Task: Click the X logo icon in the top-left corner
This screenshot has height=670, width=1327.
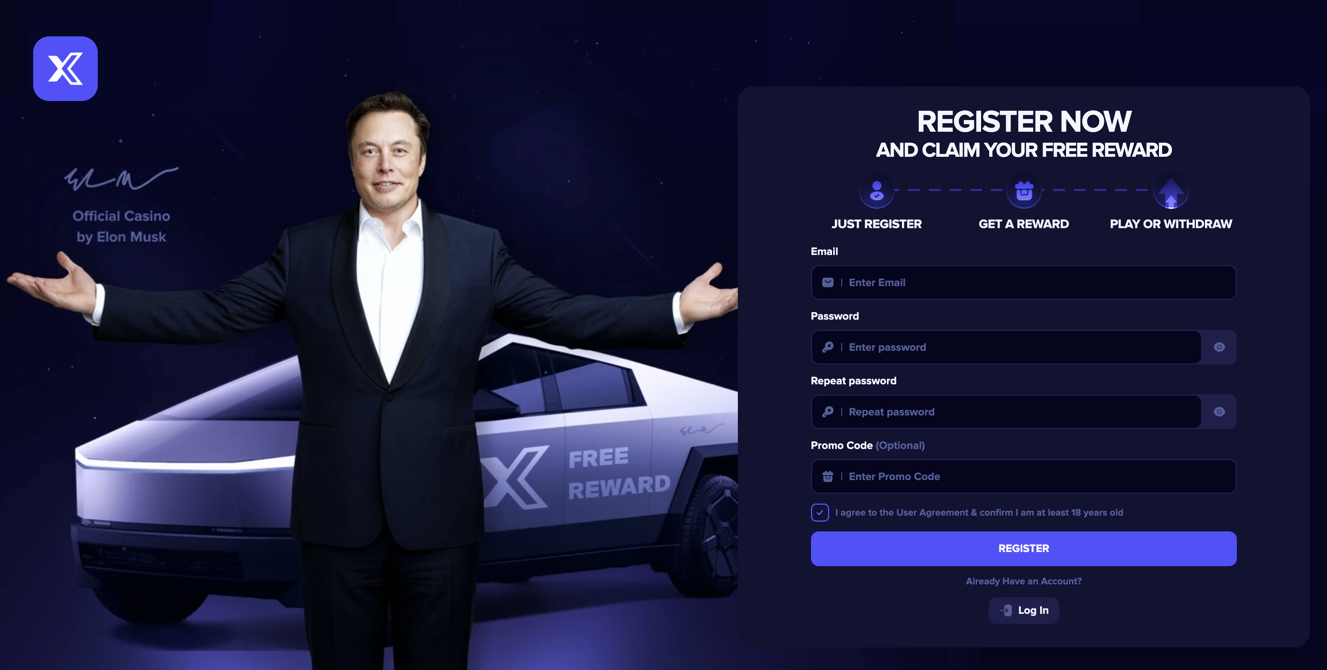Action: (65, 68)
